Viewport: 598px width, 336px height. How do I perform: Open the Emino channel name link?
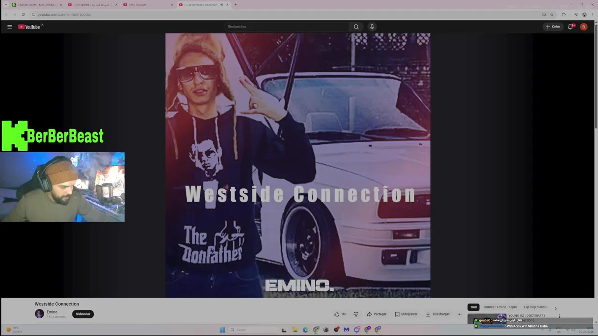click(x=52, y=312)
